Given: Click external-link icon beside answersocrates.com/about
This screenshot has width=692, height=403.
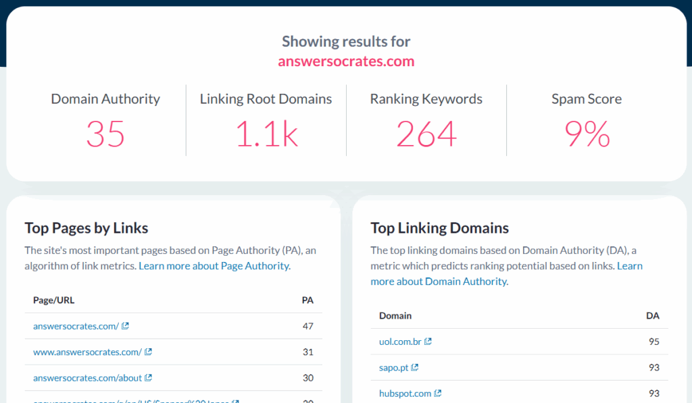Looking at the screenshot, I should (149, 378).
